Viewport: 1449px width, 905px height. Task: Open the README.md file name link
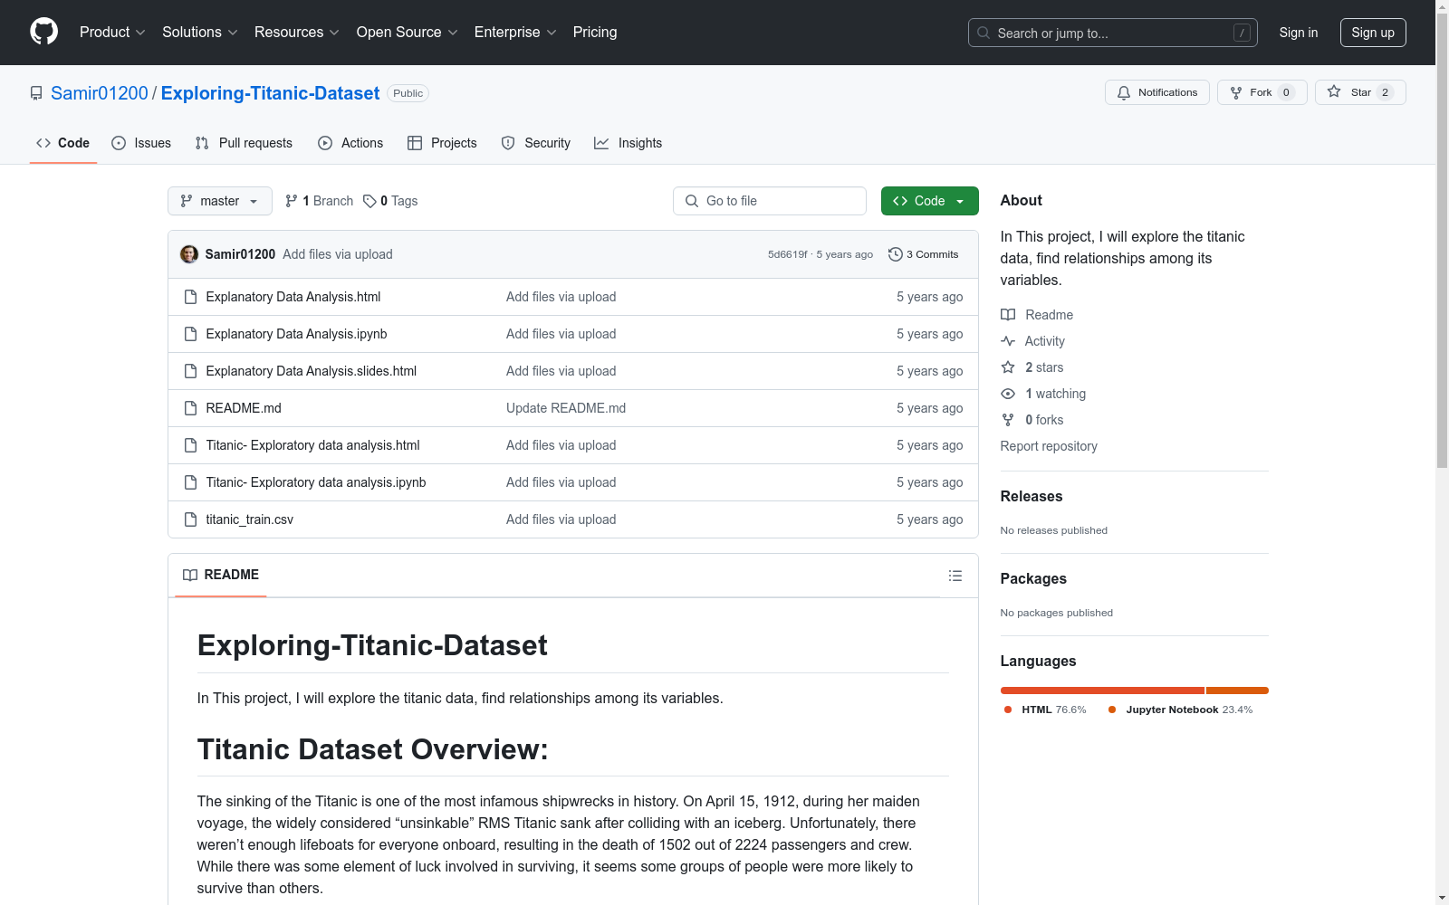[x=244, y=408]
